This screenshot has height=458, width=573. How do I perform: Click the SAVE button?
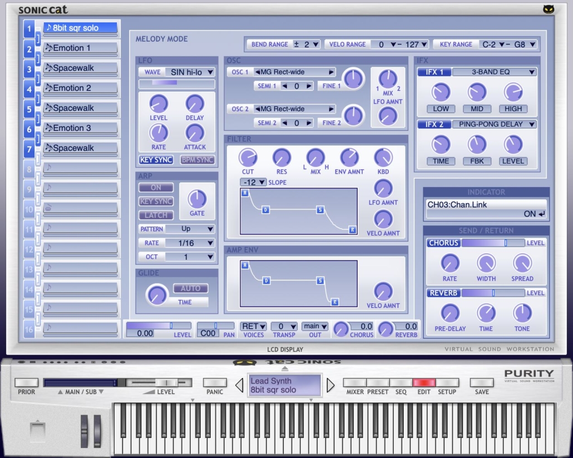[x=481, y=383]
